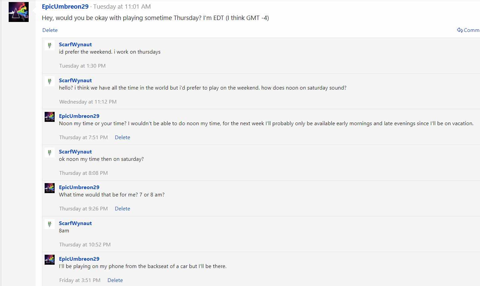This screenshot has width=480, height=286.
Task: Click EpicUmbreon29 username on 'Noon my time' comment
Action: [79, 116]
